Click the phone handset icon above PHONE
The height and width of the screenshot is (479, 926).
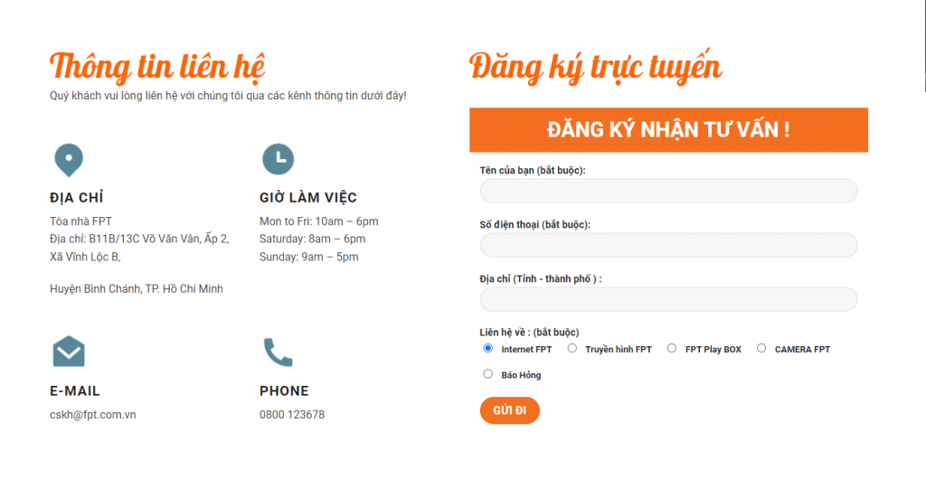(278, 352)
